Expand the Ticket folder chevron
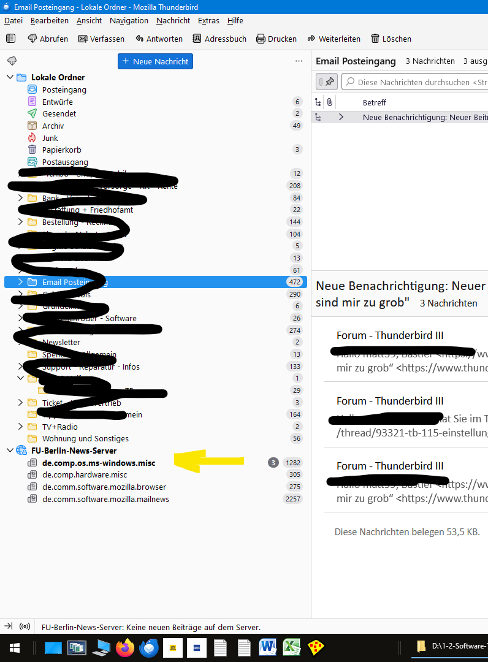Viewport: 488px width, 662px height. (20, 402)
